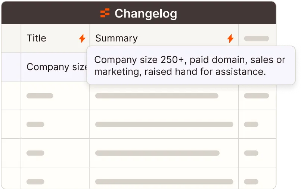The image size is (301, 189).
Task: Click the second row's third column cell
Action: tap(257, 96)
